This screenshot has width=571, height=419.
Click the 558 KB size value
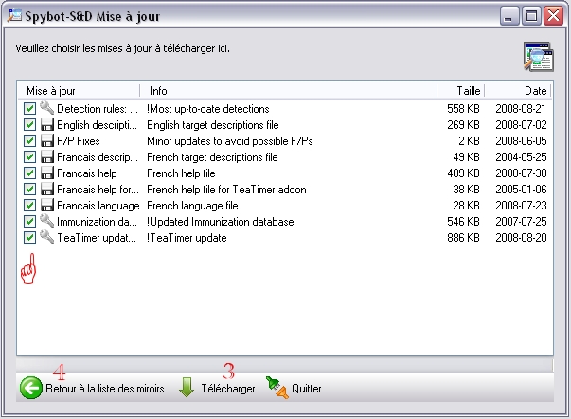[463, 109]
